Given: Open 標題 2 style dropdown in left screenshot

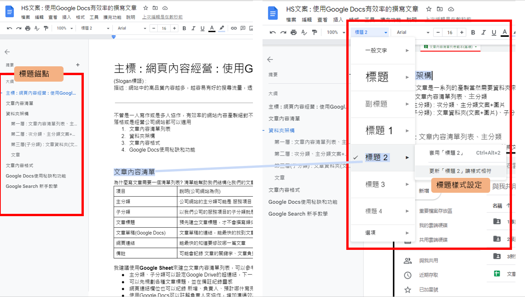Looking at the screenshot, I should [95, 28].
